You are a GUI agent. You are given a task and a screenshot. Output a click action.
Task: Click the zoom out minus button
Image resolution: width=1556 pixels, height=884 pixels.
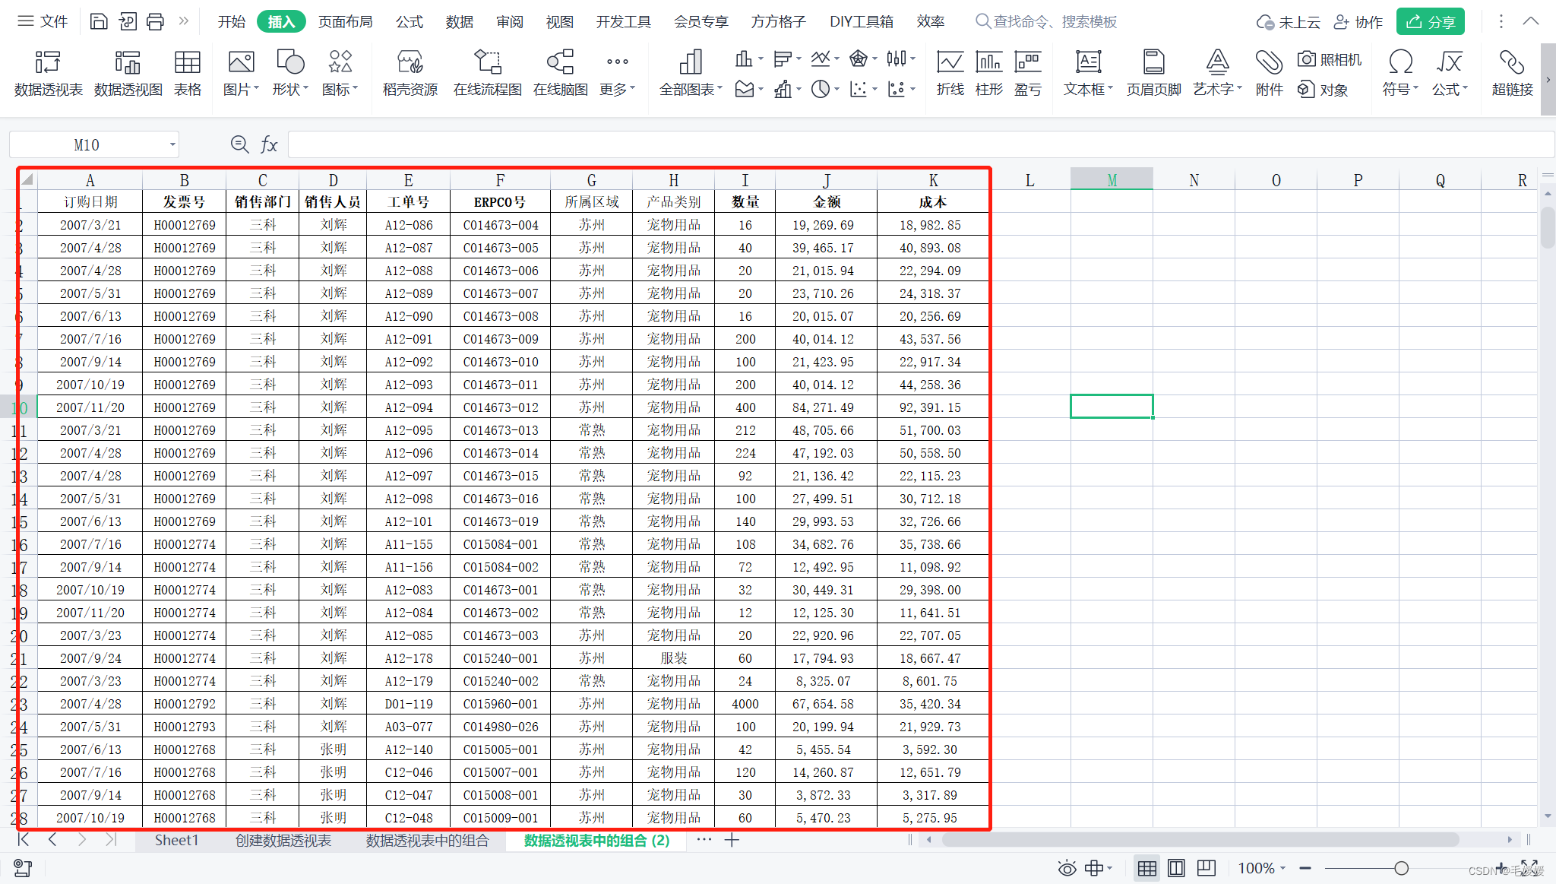(x=1305, y=868)
